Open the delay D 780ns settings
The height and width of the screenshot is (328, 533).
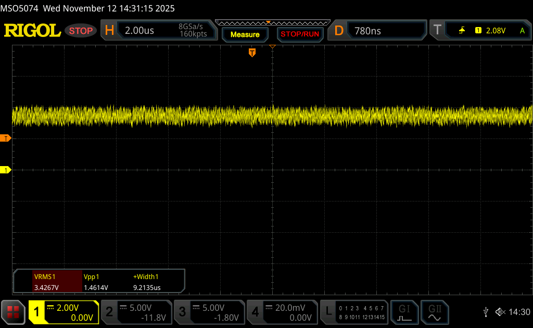(379, 31)
